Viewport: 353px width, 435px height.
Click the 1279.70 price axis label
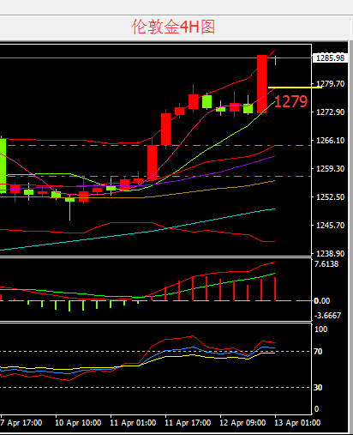pyautogui.click(x=330, y=84)
